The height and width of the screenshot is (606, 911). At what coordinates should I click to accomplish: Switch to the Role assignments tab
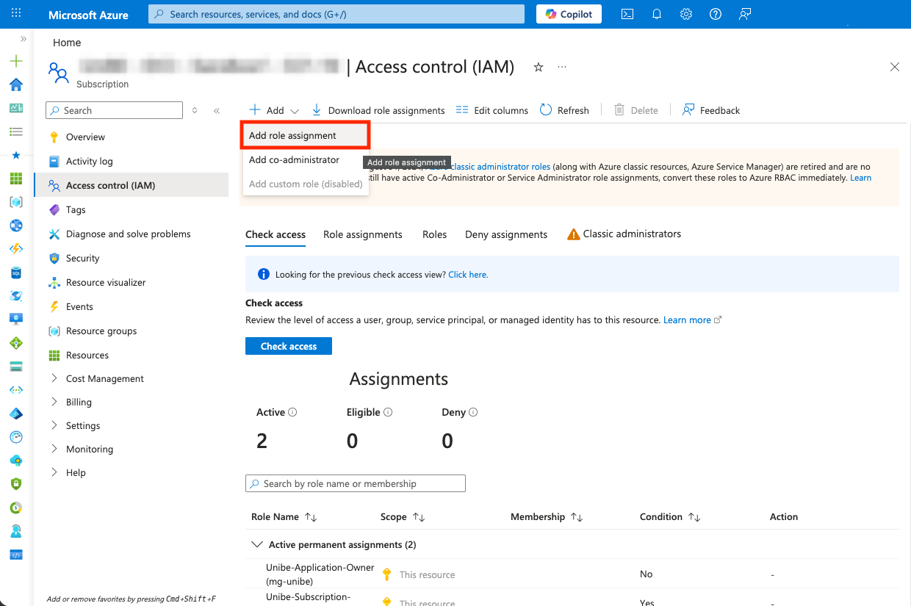tap(362, 234)
